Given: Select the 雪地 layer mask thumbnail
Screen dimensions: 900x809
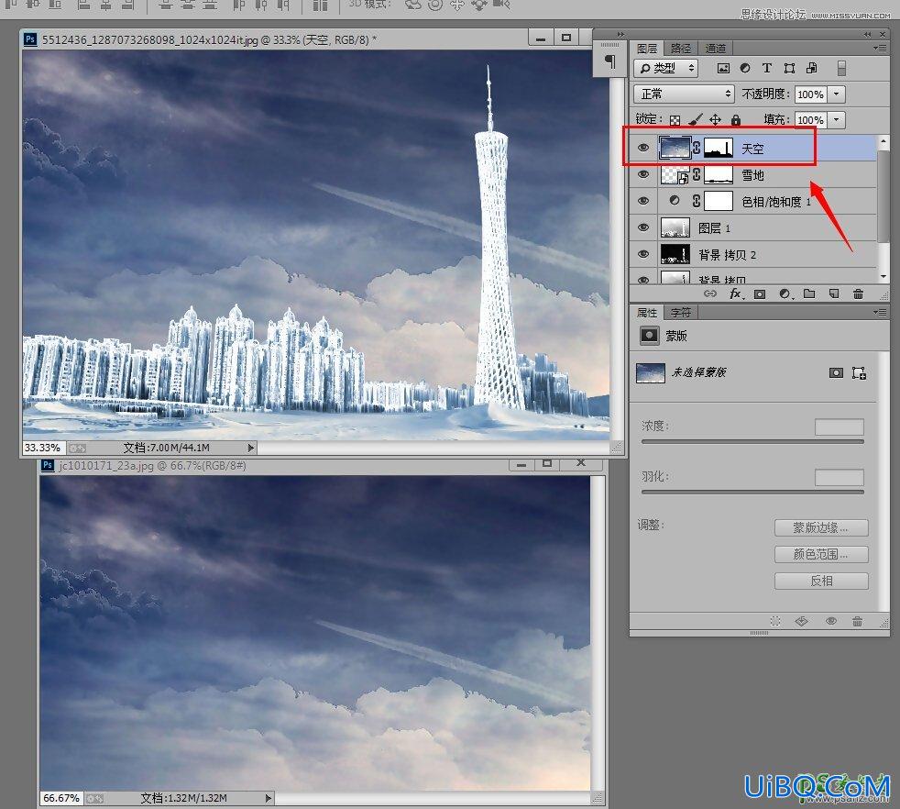Looking at the screenshot, I should coord(718,174).
